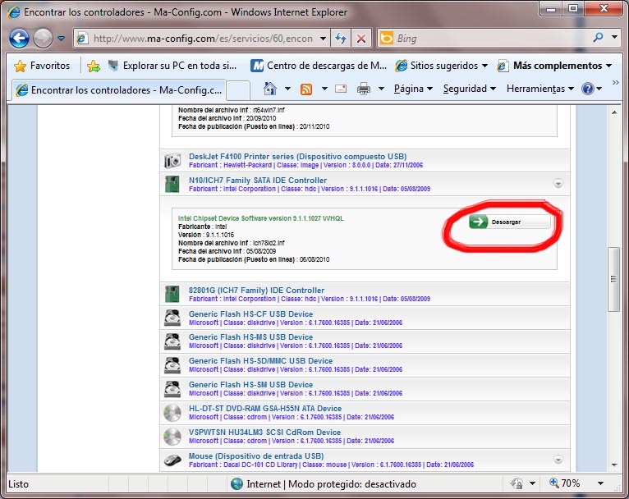Click the VSPWTSN SCSI CdRom disc icon
This screenshot has width=629, height=499.
coord(172,437)
